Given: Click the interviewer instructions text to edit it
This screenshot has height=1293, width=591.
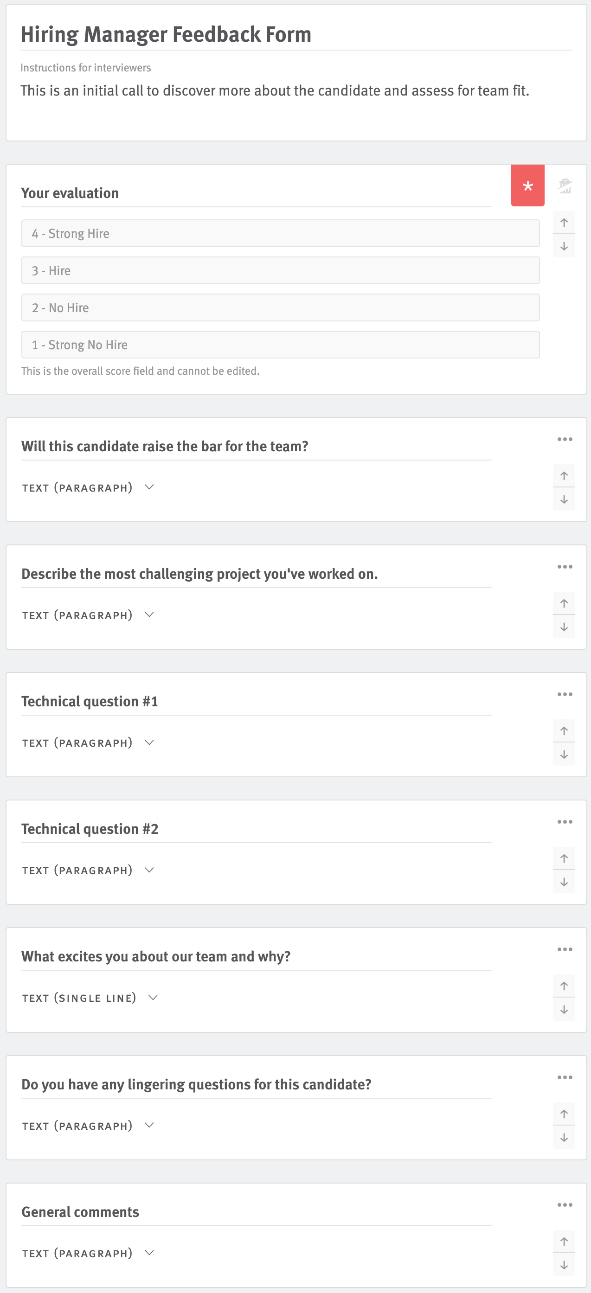Looking at the screenshot, I should coord(275,91).
